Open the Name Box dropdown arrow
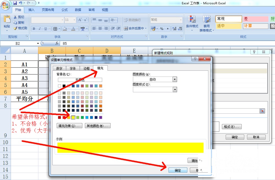 point(38,43)
